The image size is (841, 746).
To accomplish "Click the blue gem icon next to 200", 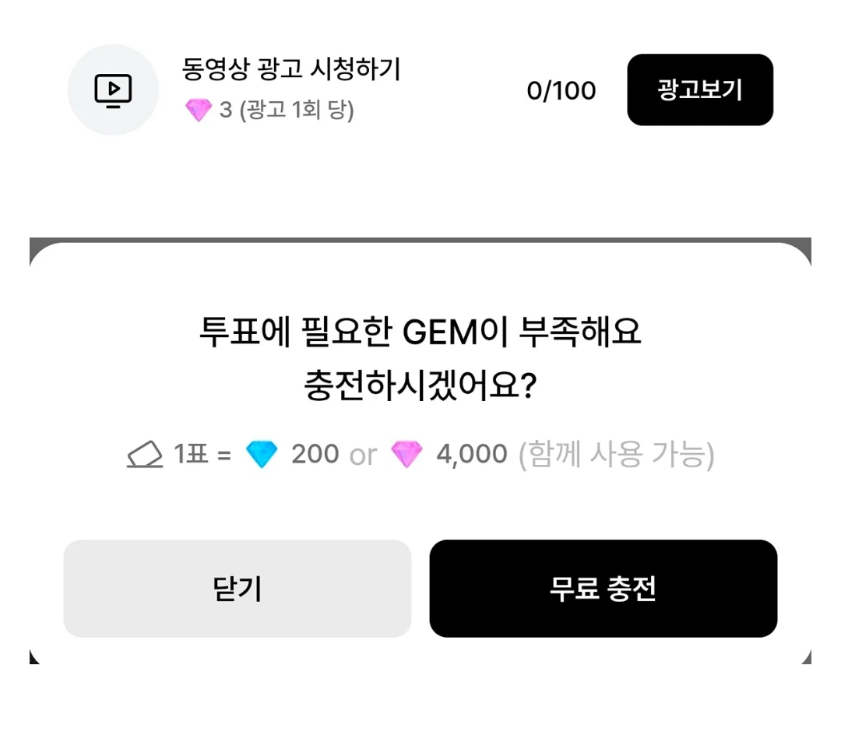I will coord(261,454).
